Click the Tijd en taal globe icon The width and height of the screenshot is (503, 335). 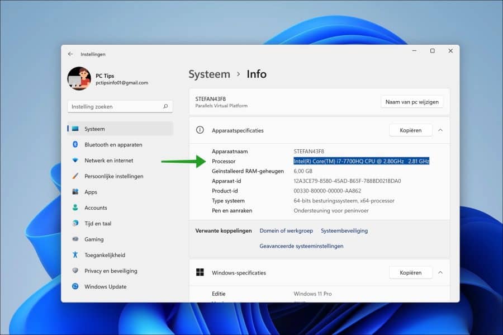click(x=75, y=223)
